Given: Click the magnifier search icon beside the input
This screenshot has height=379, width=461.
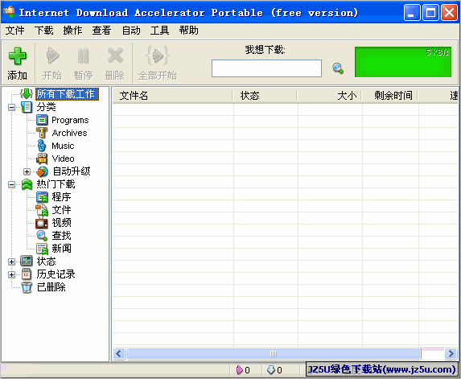Looking at the screenshot, I should pyautogui.click(x=338, y=68).
